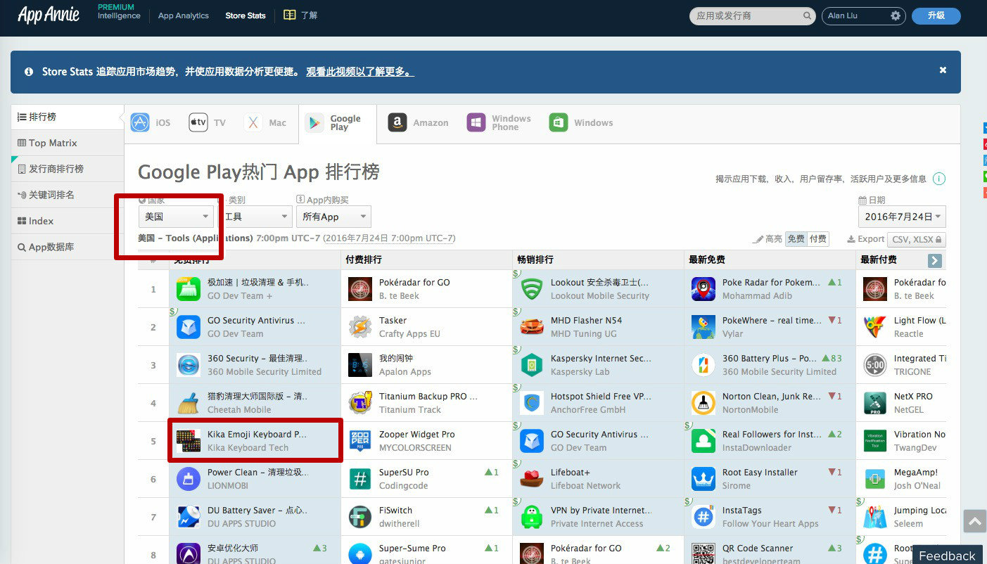Open the 观看此视频以了解更多 link
Viewport: 987px width, 564px height.
click(x=360, y=72)
